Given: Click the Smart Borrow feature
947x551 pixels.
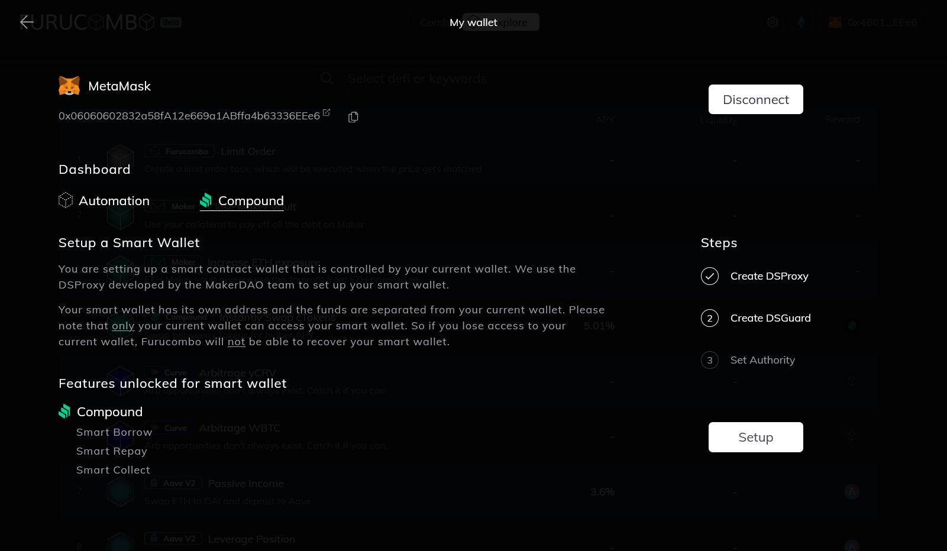Looking at the screenshot, I should (x=114, y=432).
